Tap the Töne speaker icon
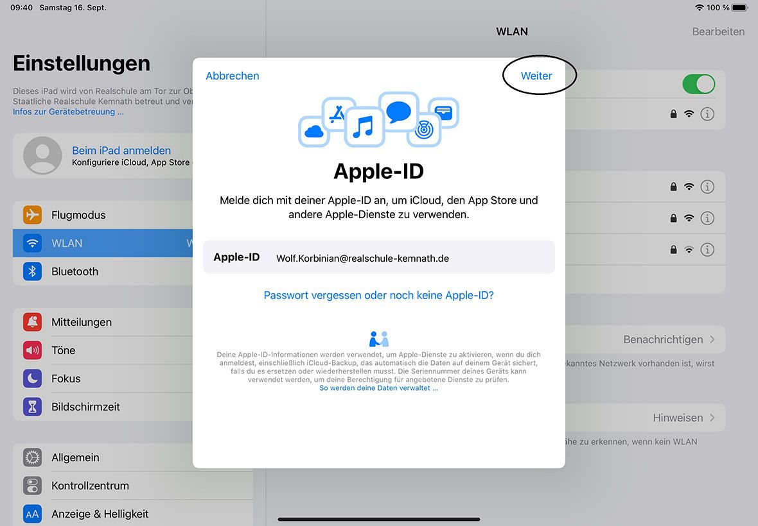 click(x=32, y=350)
